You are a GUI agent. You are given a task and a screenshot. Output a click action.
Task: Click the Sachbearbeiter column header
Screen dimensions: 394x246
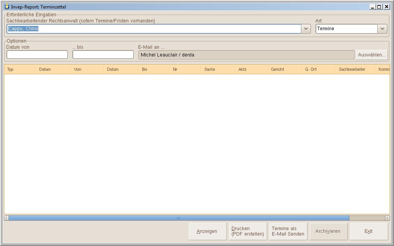pos(355,69)
